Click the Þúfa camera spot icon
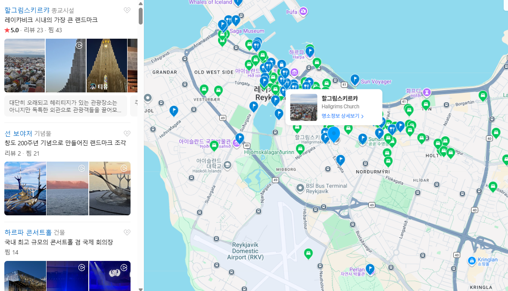The height and width of the screenshot is (291, 508). [x=303, y=11]
